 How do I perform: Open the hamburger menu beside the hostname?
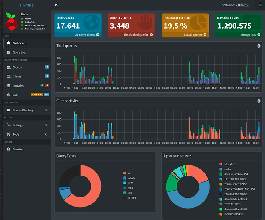coord(260,5)
